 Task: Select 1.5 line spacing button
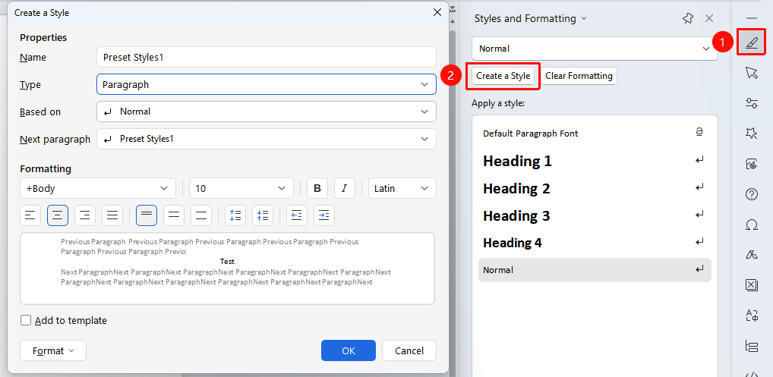pos(174,215)
